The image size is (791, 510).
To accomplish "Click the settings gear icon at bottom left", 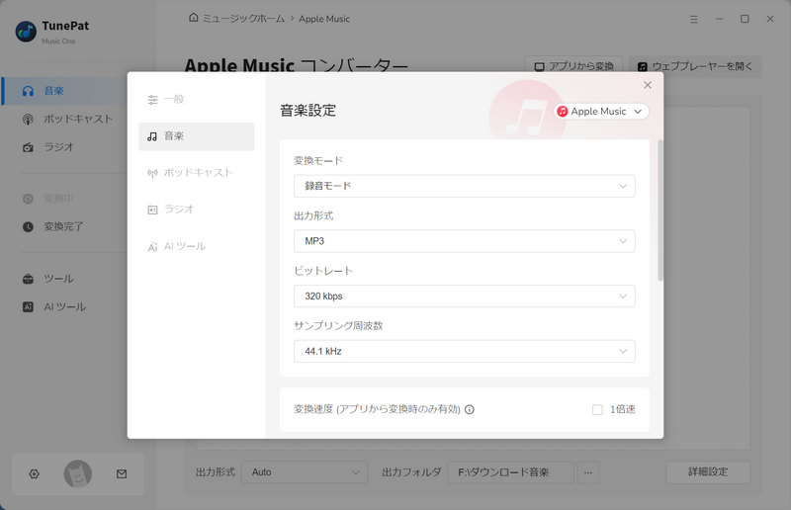I will [x=35, y=473].
